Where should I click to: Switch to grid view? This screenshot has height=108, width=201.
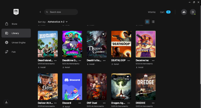point(147,22)
